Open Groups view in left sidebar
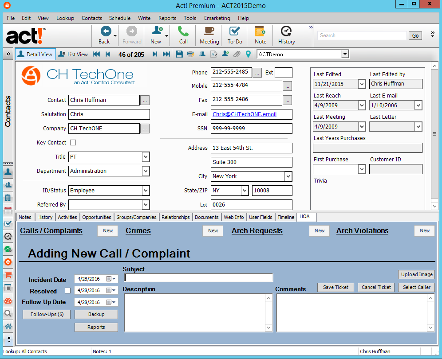 click(8, 185)
